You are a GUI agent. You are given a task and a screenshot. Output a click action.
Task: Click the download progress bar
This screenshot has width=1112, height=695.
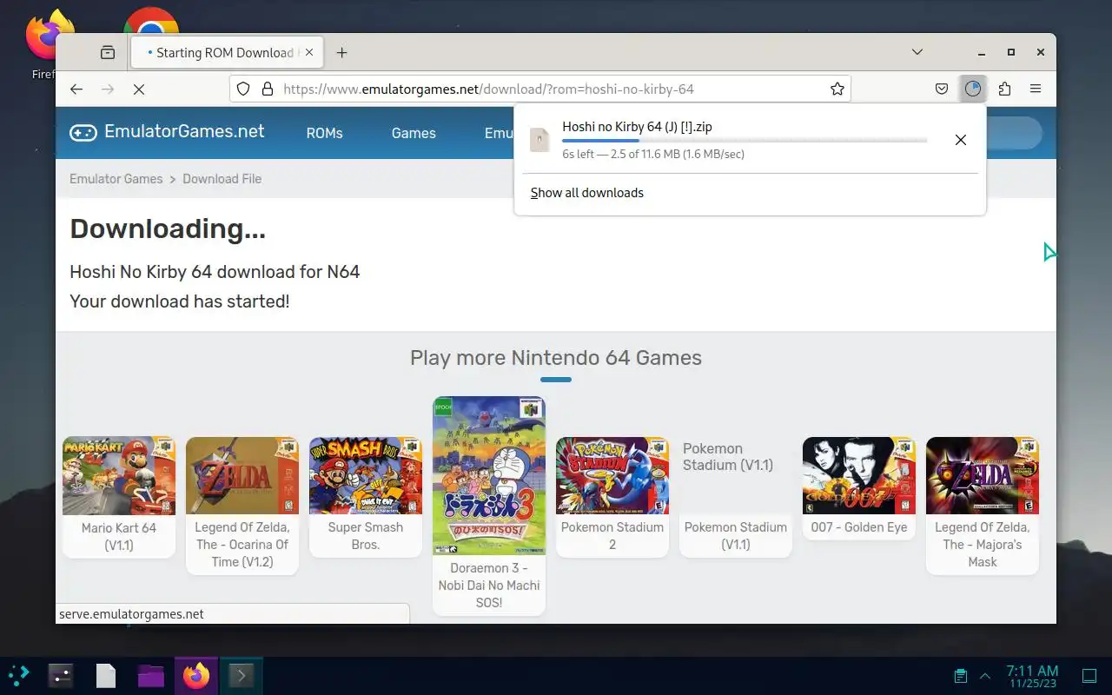(745, 140)
